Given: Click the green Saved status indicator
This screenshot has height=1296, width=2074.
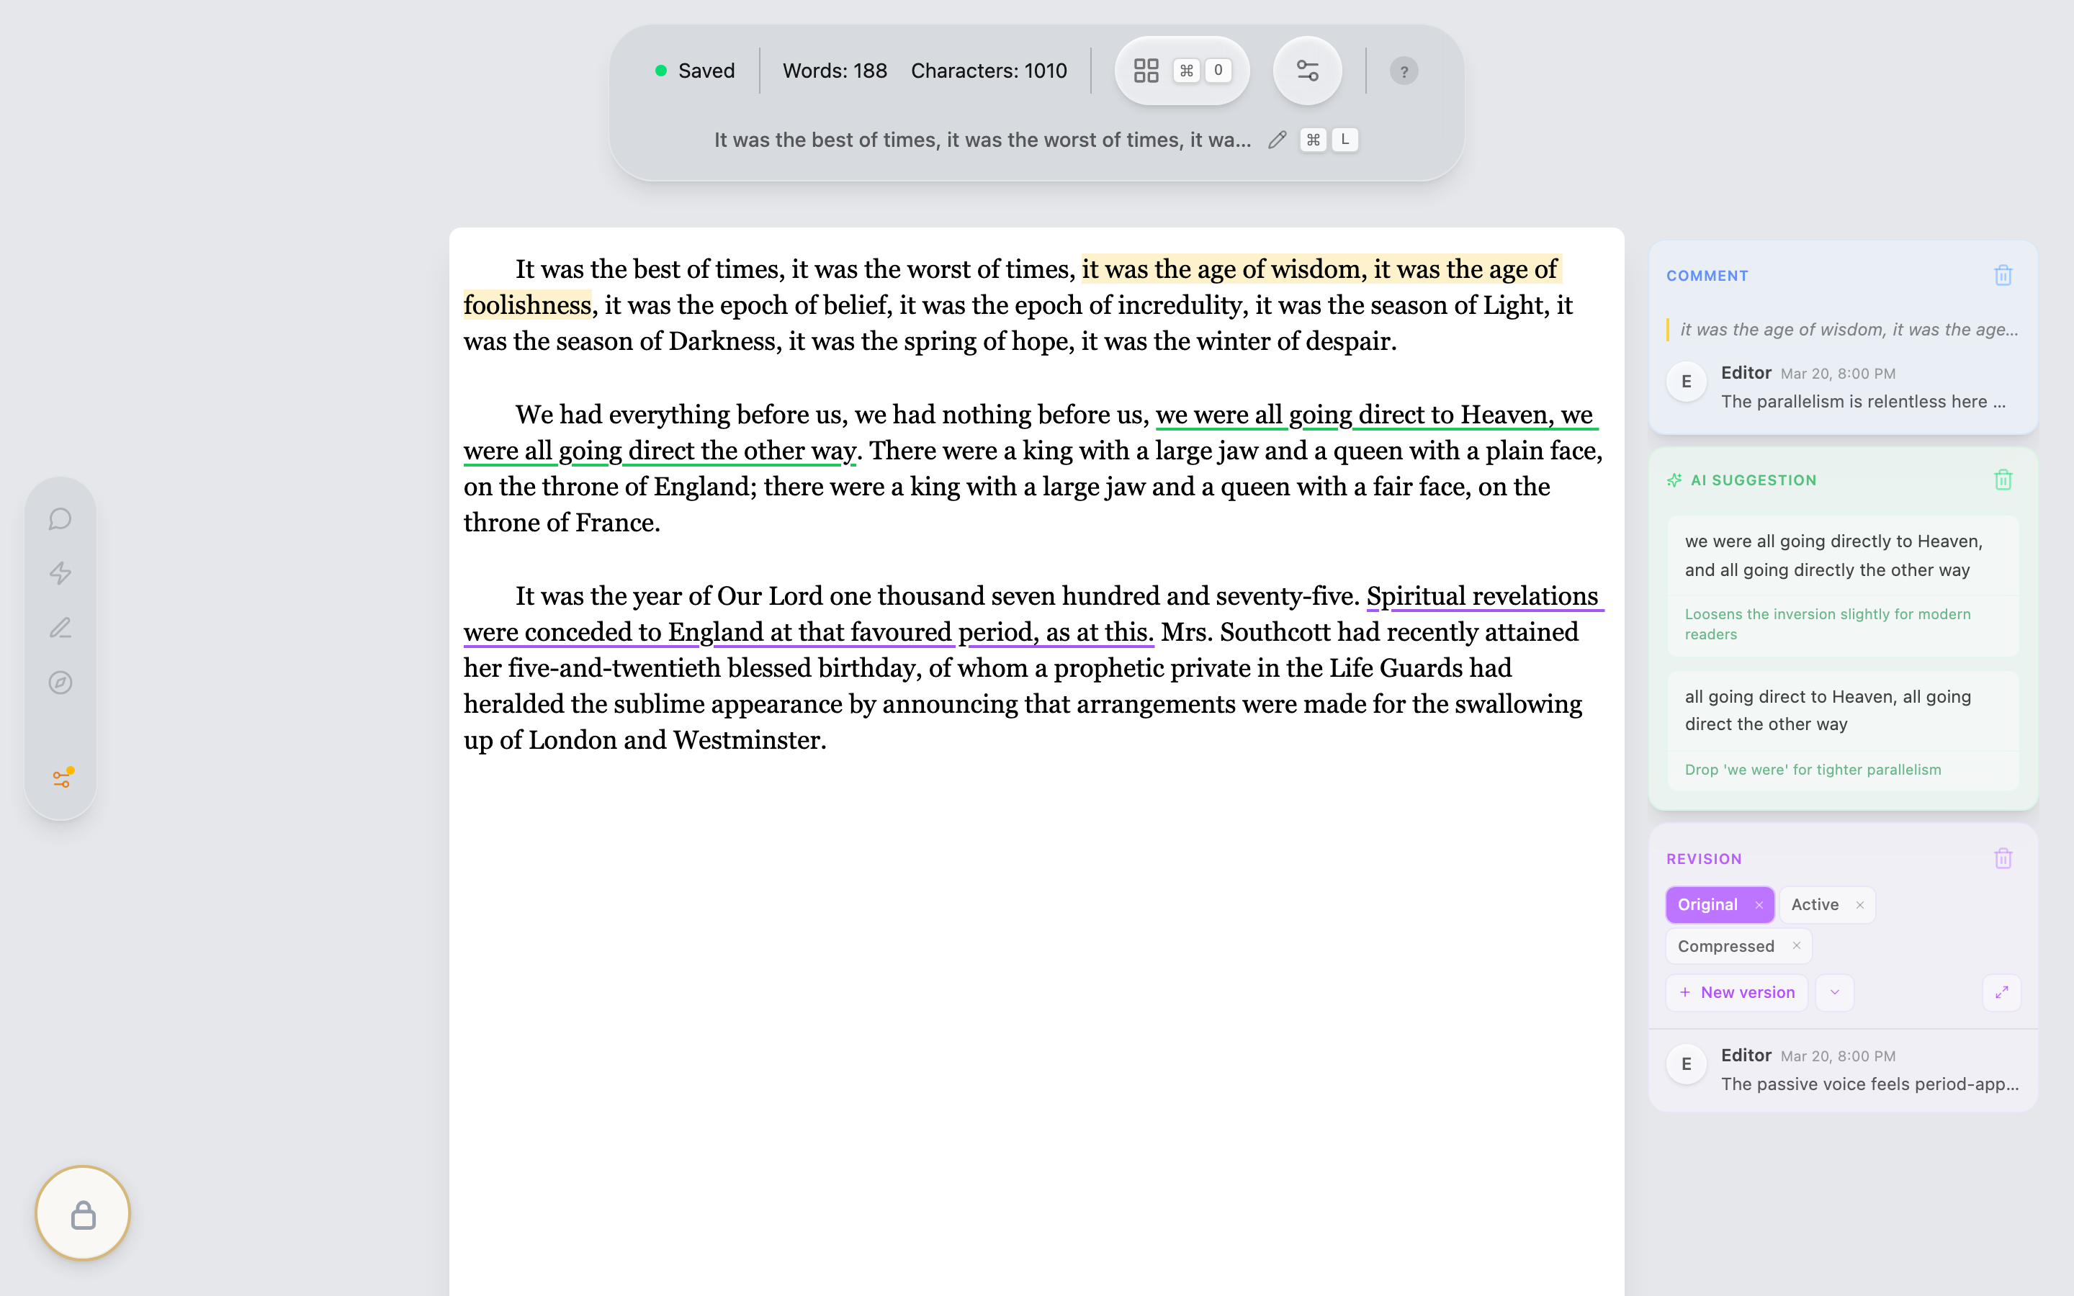Looking at the screenshot, I should pyautogui.click(x=696, y=71).
